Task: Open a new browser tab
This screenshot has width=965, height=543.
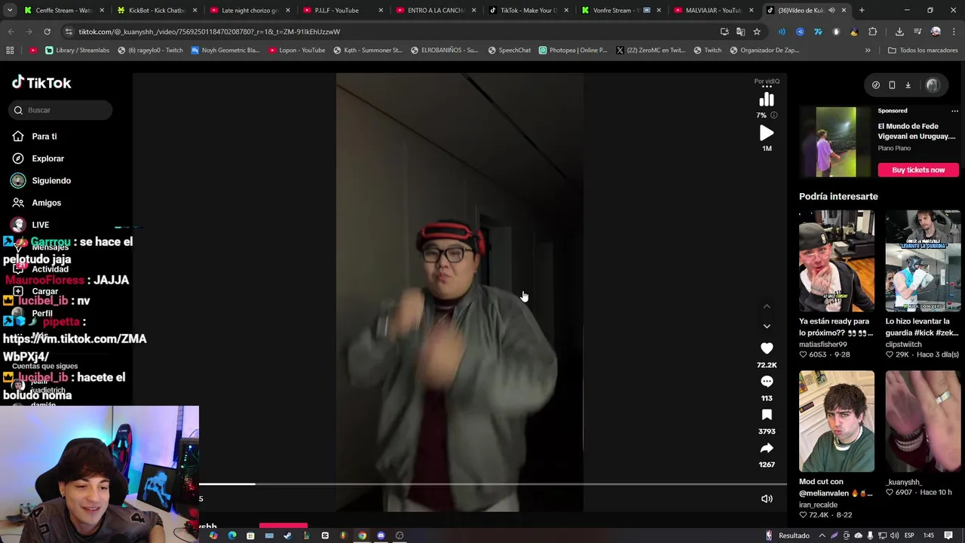Action: 862,11
